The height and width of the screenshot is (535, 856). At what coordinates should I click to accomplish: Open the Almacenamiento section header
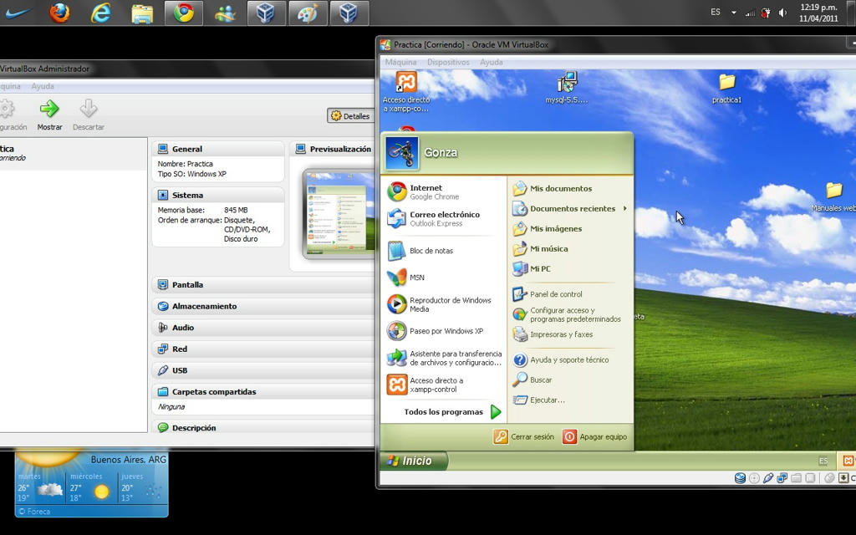pyautogui.click(x=263, y=306)
